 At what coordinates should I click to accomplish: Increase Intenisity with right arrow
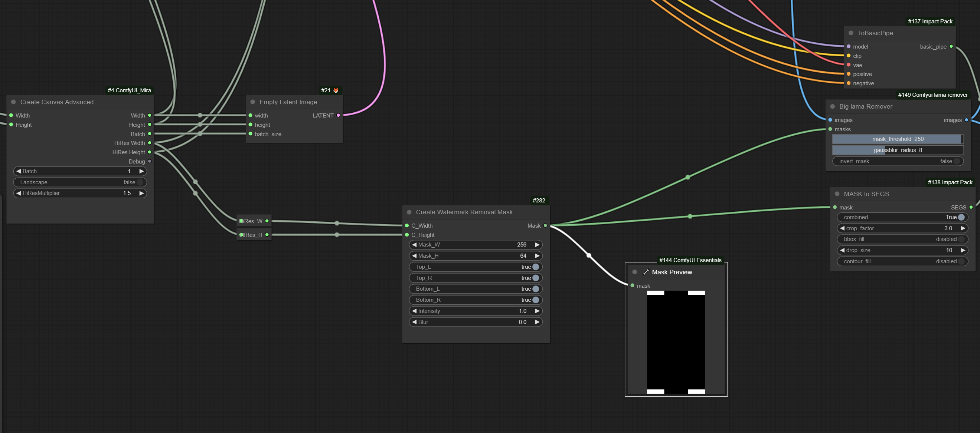point(537,311)
